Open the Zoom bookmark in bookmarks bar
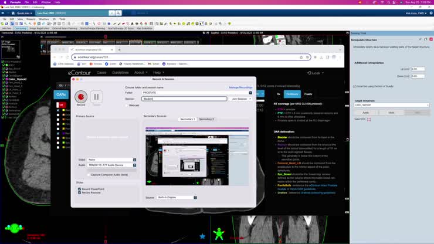Screen dimensions: 434x244 pos(110,64)
